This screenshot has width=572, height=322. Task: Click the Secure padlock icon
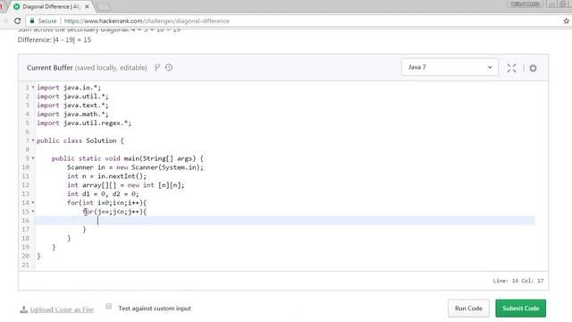tap(32, 21)
